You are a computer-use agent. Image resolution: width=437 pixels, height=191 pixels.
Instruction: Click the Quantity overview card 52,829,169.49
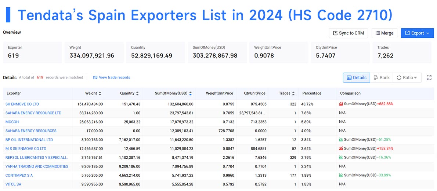(x=155, y=52)
